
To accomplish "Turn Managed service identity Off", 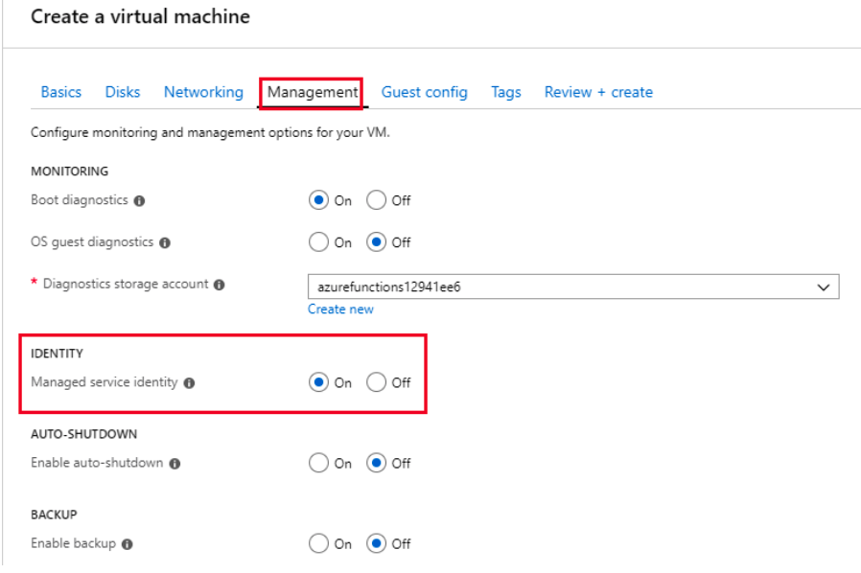I will (377, 383).
